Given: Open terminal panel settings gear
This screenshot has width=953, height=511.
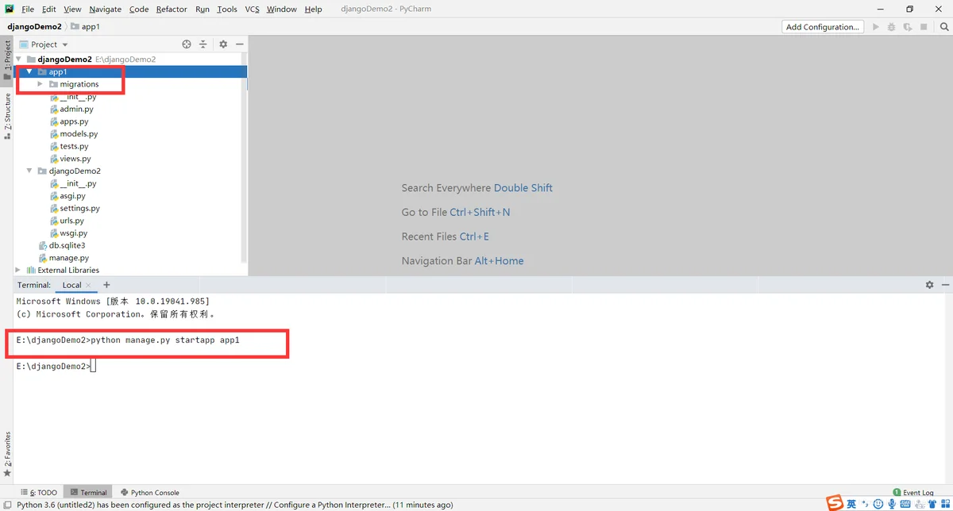Looking at the screenshot, I should point(930,285).
